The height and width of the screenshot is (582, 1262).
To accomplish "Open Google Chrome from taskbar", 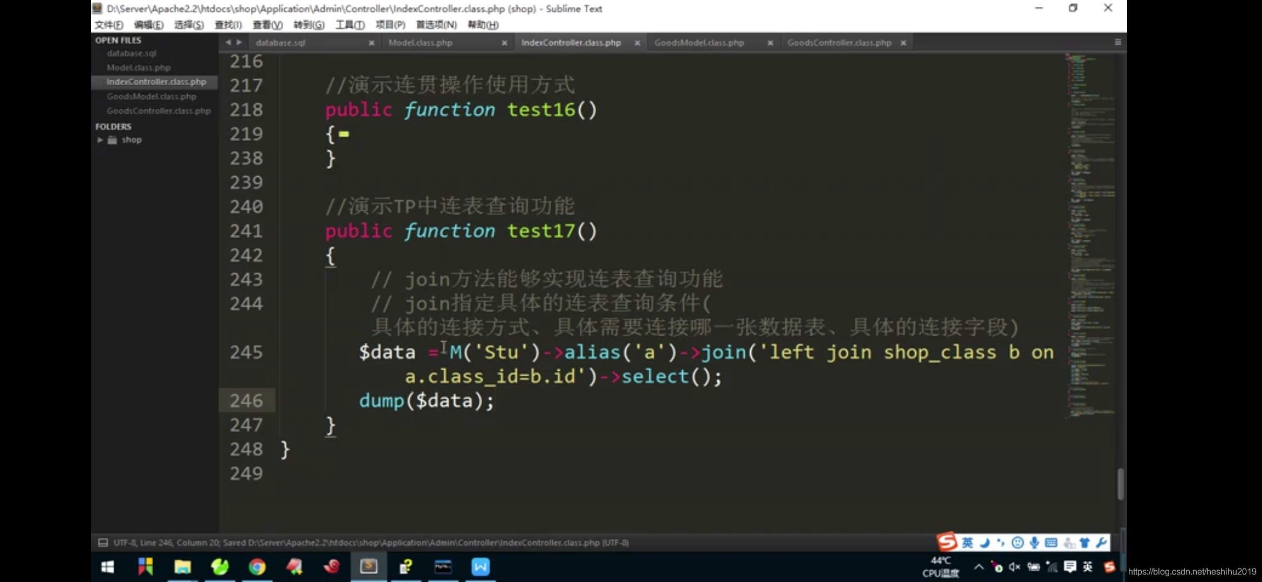I will coord(257,567).
